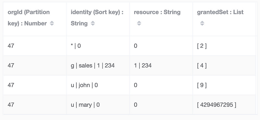Click the grantedSet value [ 4294967295 ]

[x=216, y=105]
